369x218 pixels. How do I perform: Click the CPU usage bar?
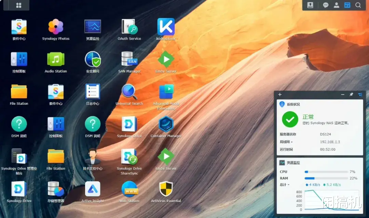pyautogui.click(x=326, y=172)
